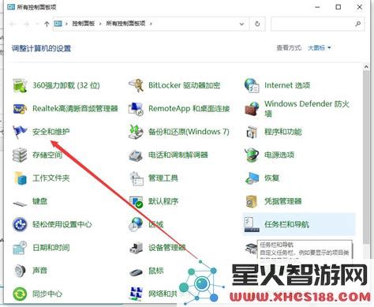
Task: Click the vertical scrollbar thumb
Action: click(x=366, y=157)
